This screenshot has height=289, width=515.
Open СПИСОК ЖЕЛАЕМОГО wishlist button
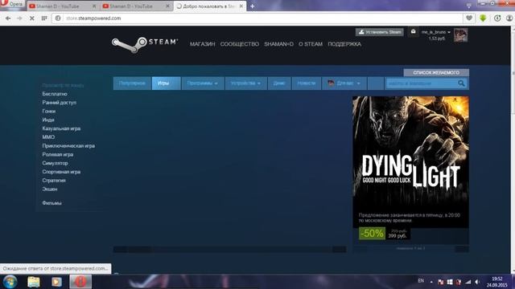click(x=436, y=72)
